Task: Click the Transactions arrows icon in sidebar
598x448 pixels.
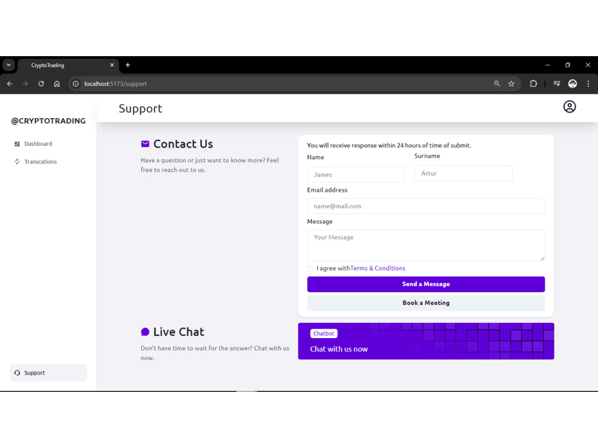Action: [17, 161]
